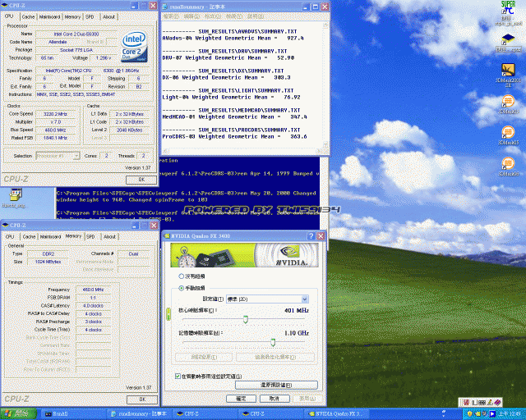
Task: Switch to SPD tab in lower CPU-Z window
Action: click(90, 236)
